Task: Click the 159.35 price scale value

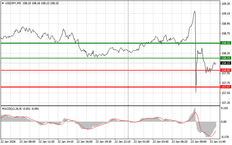Action: point(226,4)
